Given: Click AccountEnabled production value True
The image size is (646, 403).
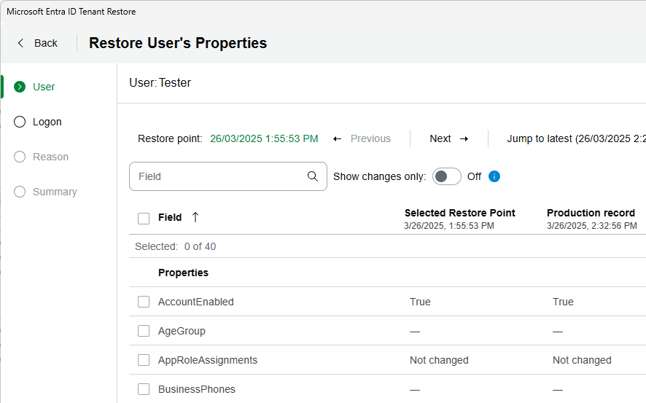Looking at the screenshot, I should tap(563, 302).
